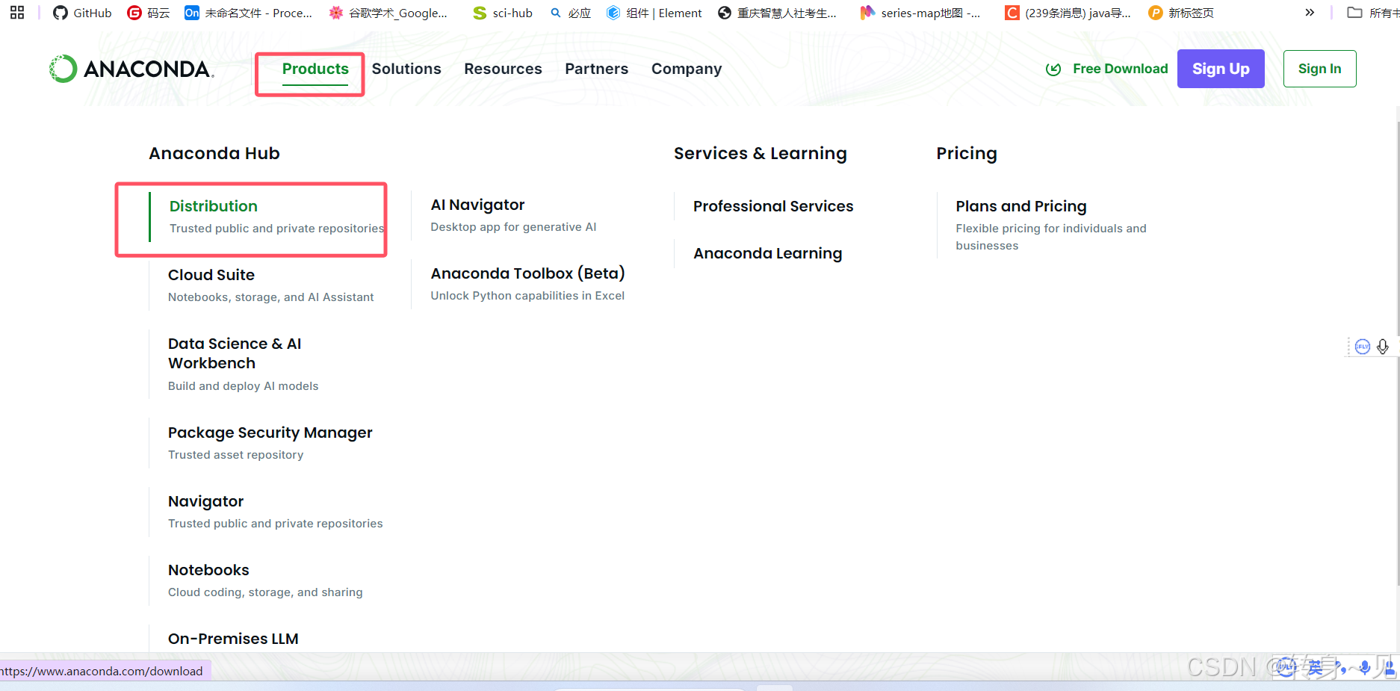Open the Anaconda Learning link
The height and width of the screenshot is (691, 1400).
767,253
